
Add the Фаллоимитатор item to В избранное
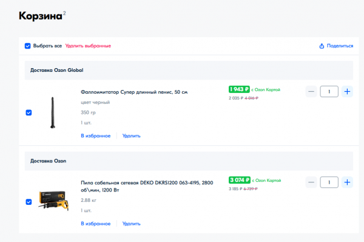[x=96, y=136]
